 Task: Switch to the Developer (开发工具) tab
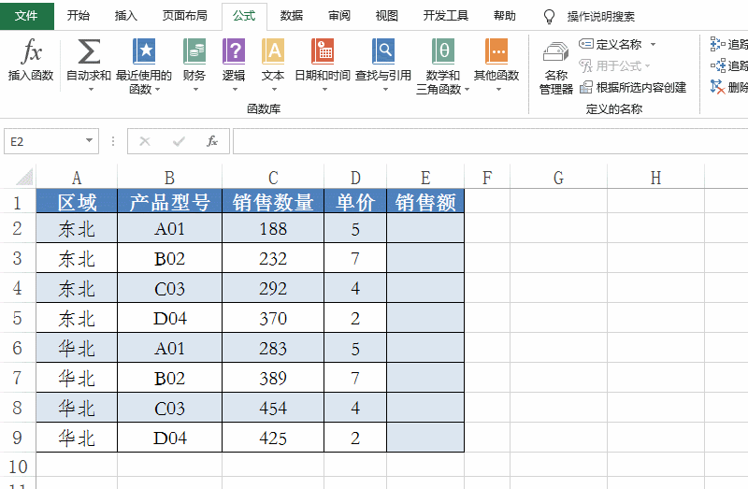coord(446,16)
